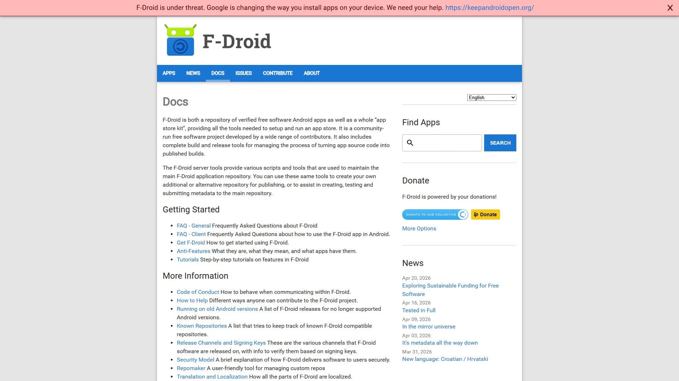This screenshot has height=381, width=679.
Task: Open It's metadata all the way down article
Action: click(x=440, y=343)
